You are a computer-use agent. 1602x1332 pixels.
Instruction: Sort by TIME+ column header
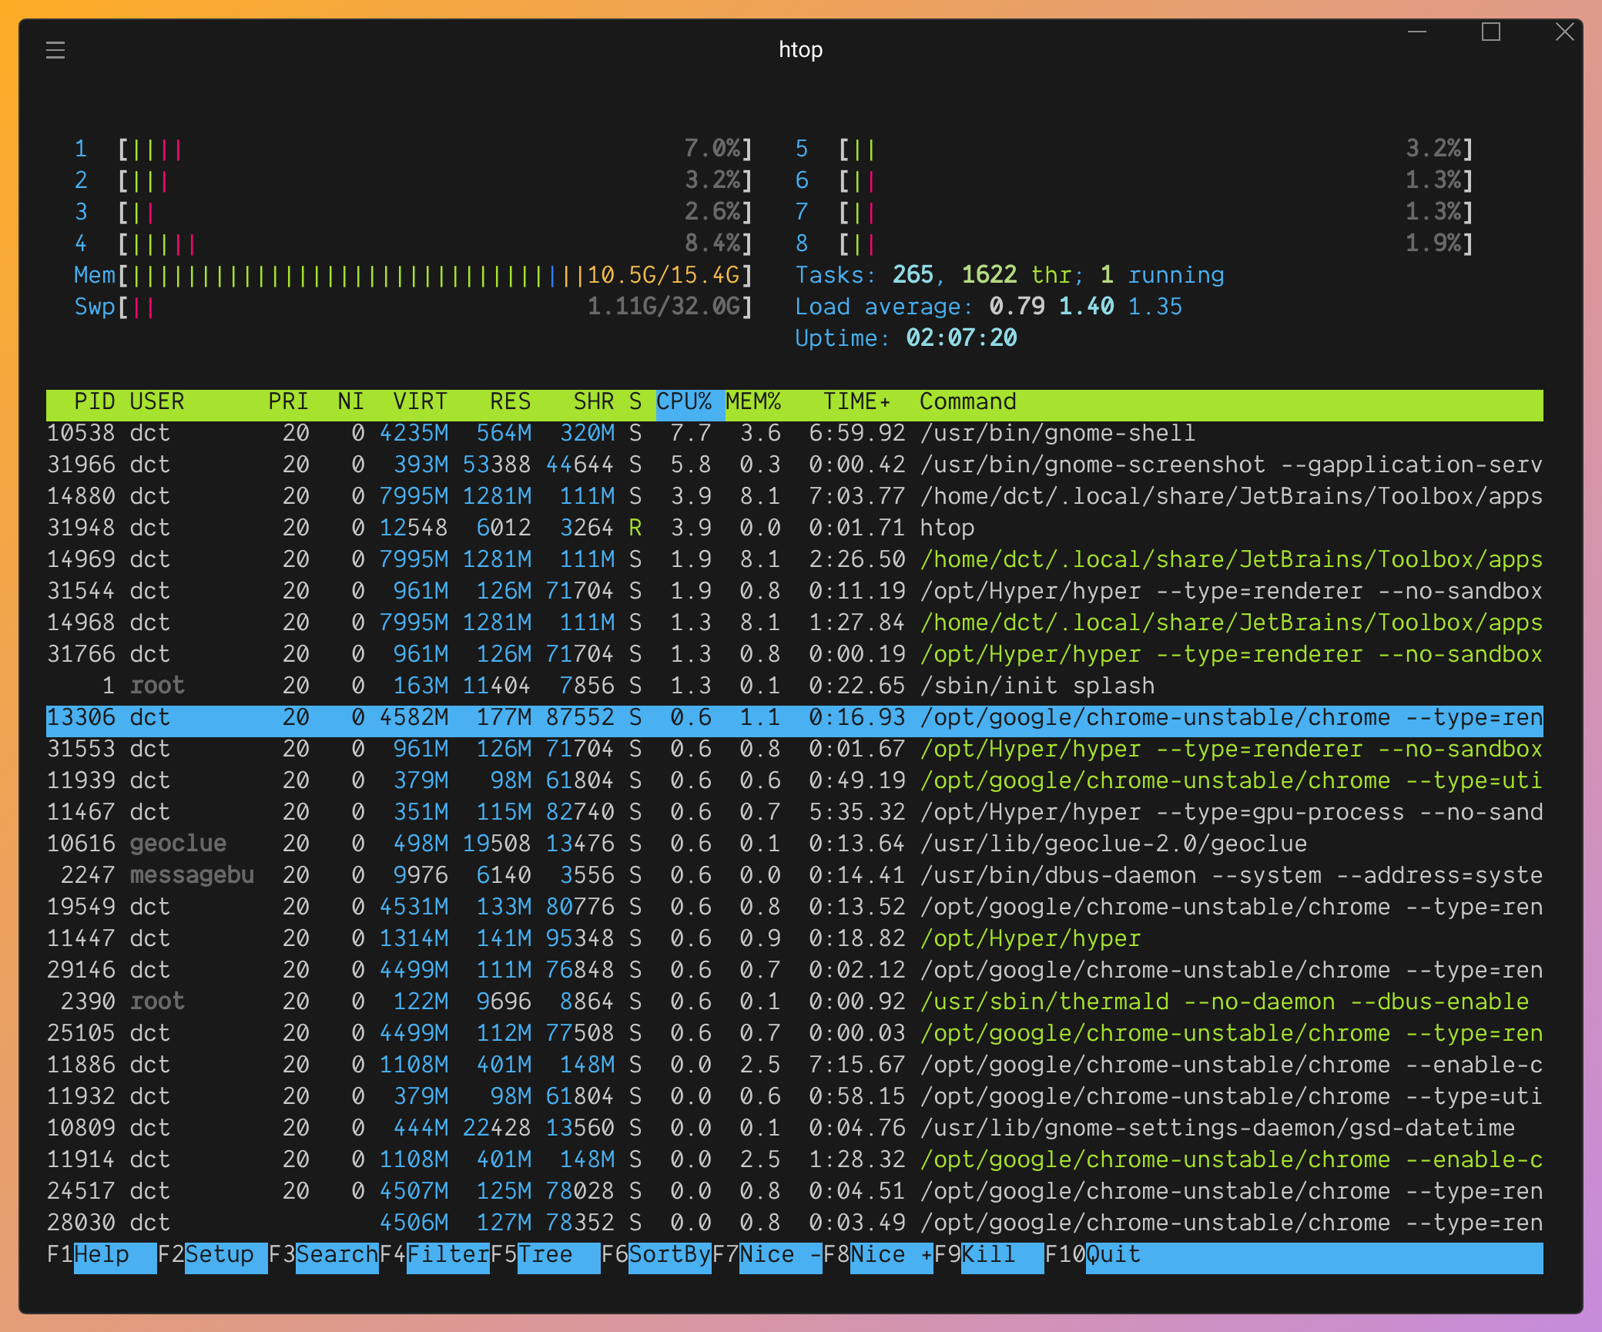click(x=857, y=401)
